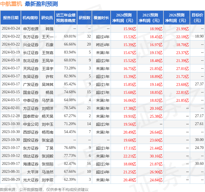Click the 光大证券 row's 62.39% accuracy value

[x=70, y=180]
